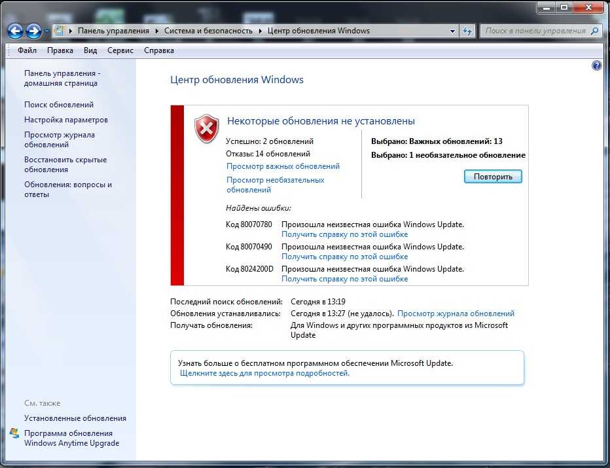The height and width of the screenshot is (468, 610).
Task: Click the Успешно: 2 обновлений text
Action: pyautogui.click(x=269, y=141)
